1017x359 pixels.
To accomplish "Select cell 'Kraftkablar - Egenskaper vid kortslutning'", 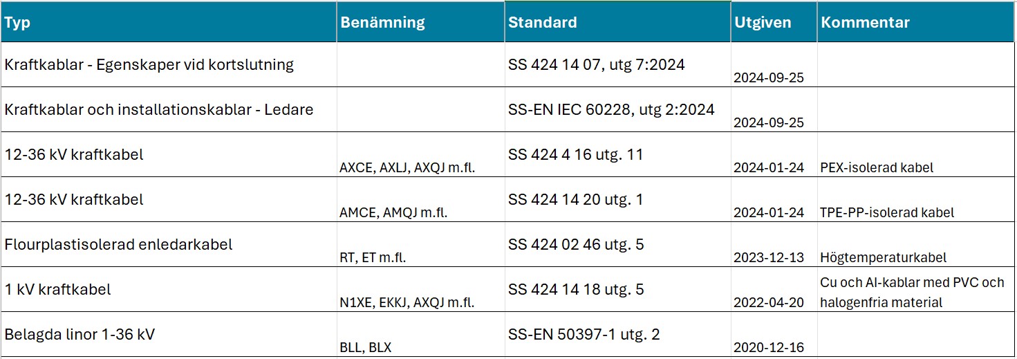I will point(169,65).
